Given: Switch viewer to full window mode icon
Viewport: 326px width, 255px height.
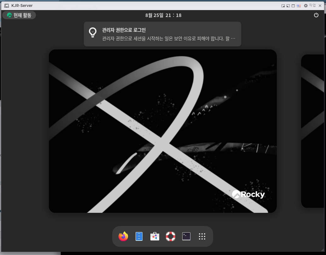Looking at the screenshot, I should (x=293, y=6).
